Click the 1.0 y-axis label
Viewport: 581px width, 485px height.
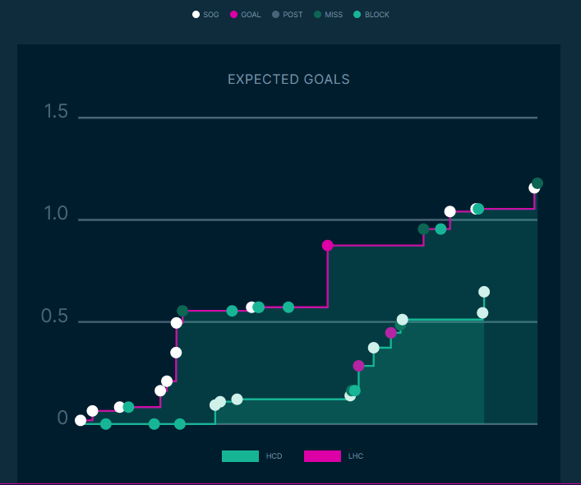pyautogui.click(x=56, y=214)
